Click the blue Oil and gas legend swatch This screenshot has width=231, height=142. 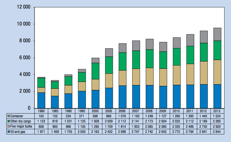coord(9,132)
